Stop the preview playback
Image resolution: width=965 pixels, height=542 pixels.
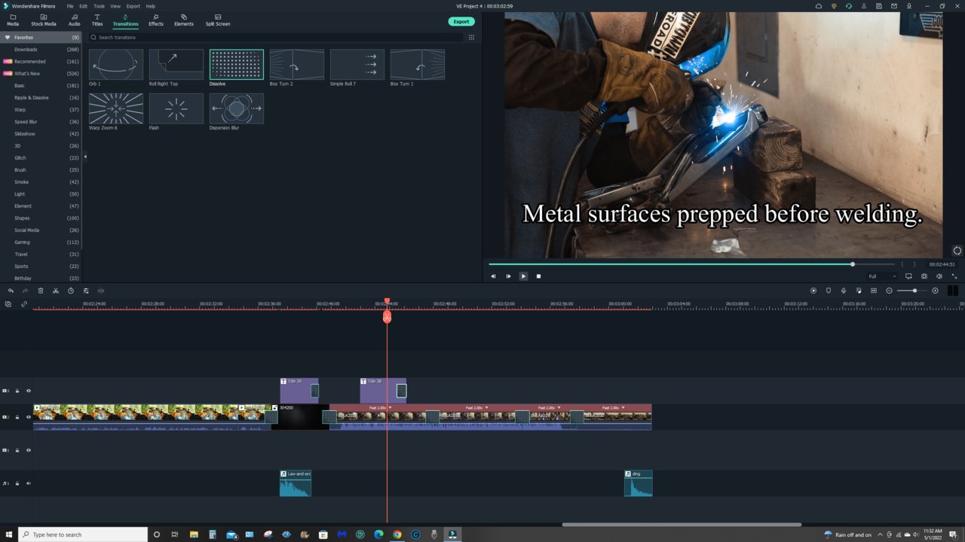(x=538, y=276)
